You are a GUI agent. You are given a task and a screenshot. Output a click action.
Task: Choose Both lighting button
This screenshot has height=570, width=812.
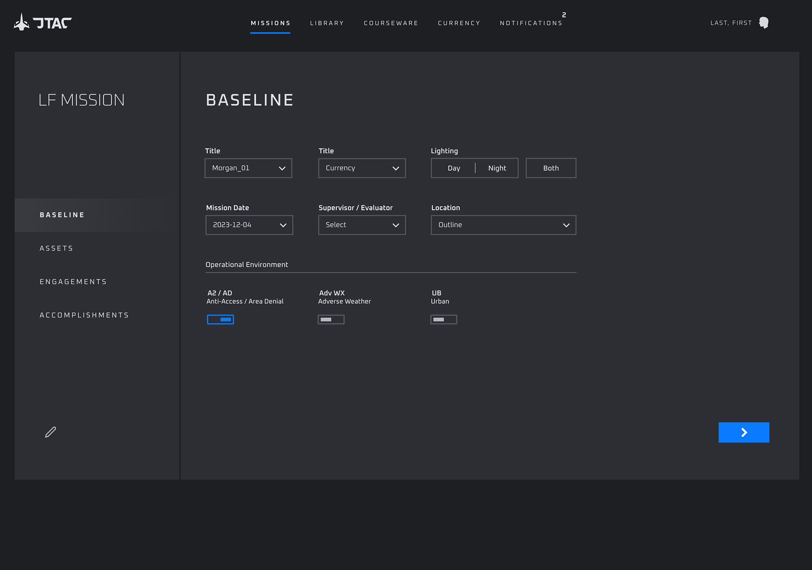(551, 168)
